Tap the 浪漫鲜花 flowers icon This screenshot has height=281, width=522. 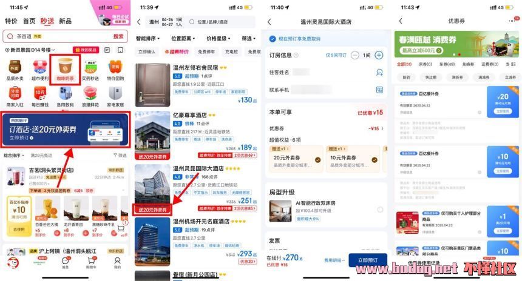point(90,96)
